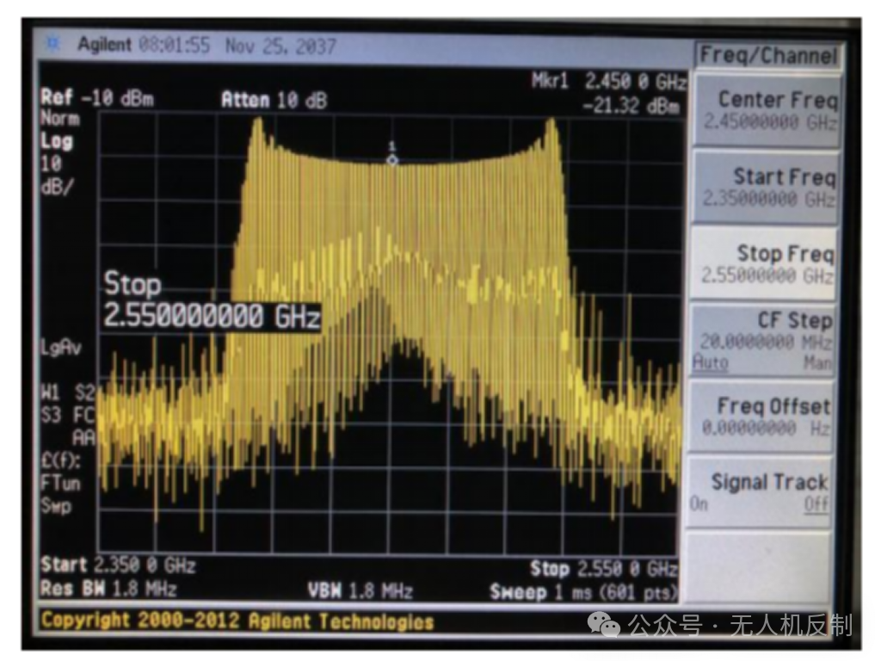The height and width of the screenshot is (661, 881).
Task: Click the 'Sweep 1 ms (601 pts)' annotation
Action: [583, 592]
